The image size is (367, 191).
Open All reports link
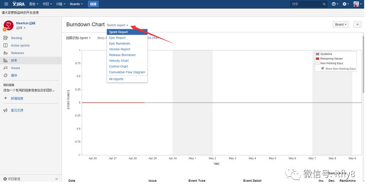point(127,79)
